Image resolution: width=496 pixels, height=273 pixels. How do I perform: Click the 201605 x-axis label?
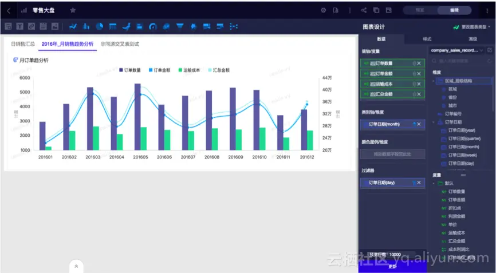(x=140, y=157)
